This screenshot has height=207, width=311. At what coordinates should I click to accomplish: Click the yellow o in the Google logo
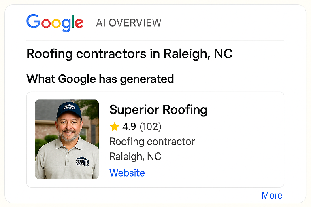tap(55, 23)
